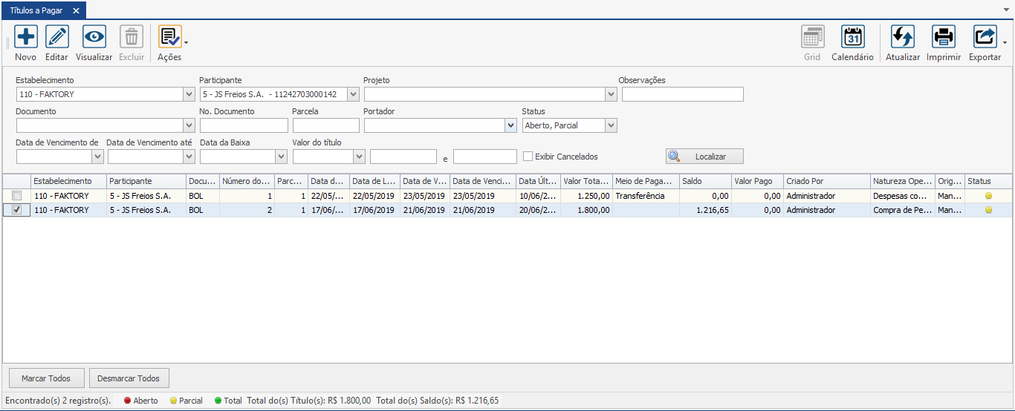Open the Status filter dropdown

[611, 125]
